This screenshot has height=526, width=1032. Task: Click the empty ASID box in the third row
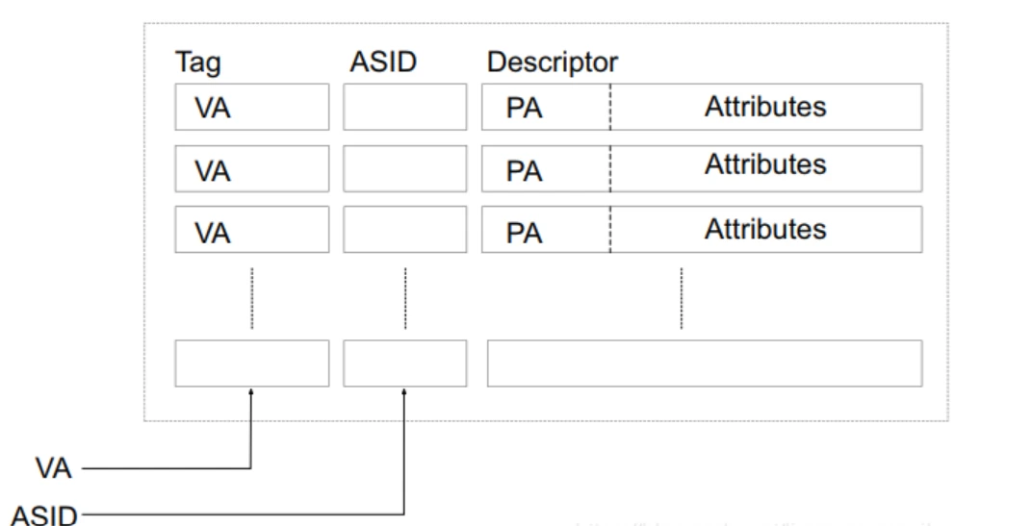(404, 230)
